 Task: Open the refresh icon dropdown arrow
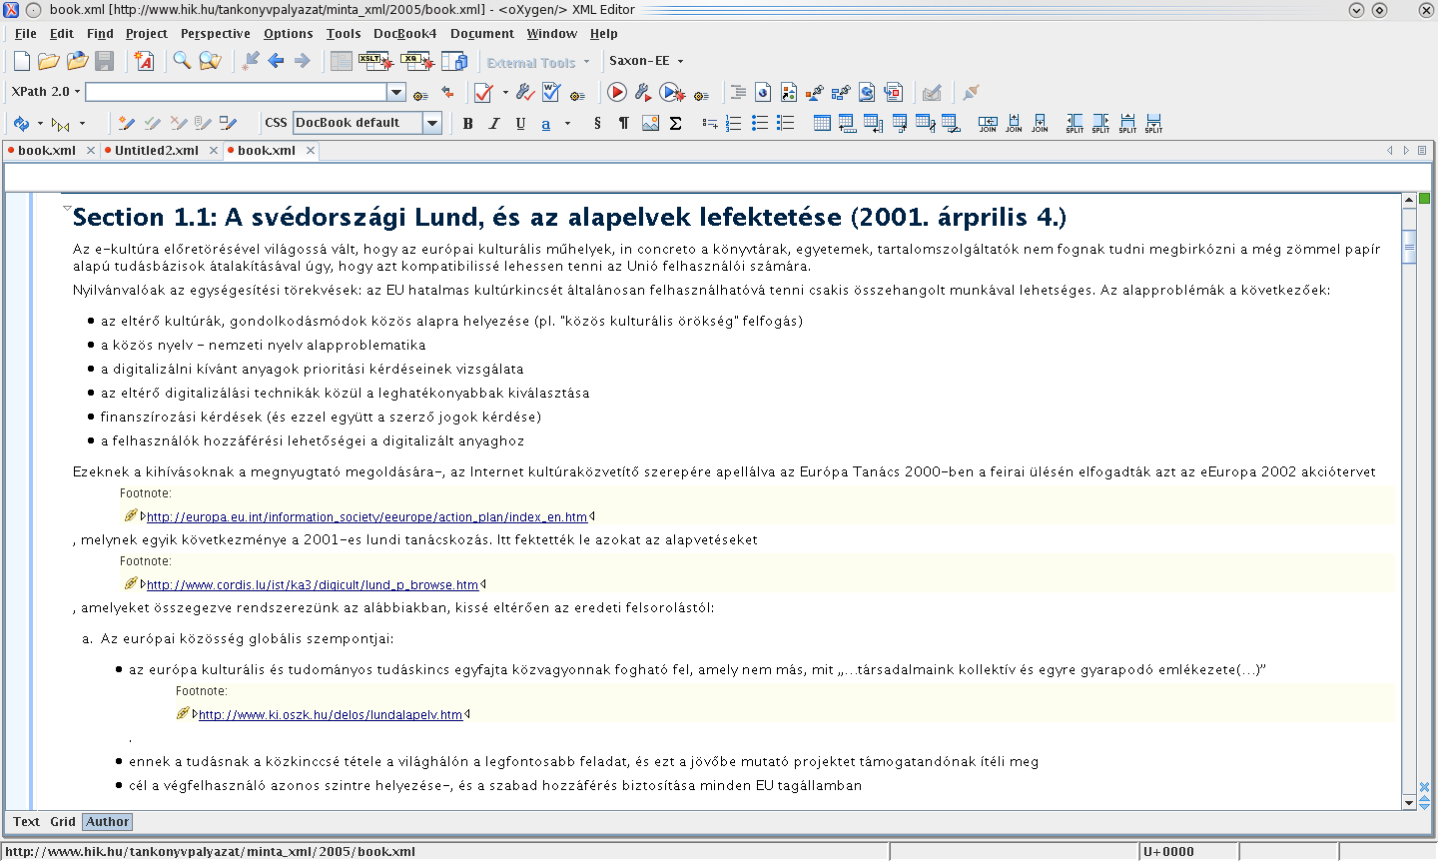[x=40, y=124]
